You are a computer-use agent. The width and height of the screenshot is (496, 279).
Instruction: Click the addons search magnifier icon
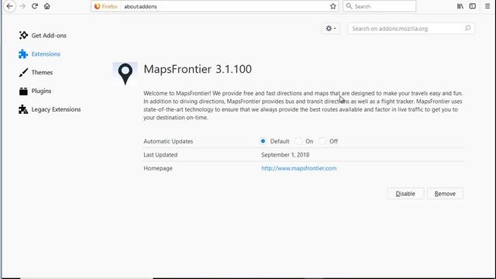467,29
